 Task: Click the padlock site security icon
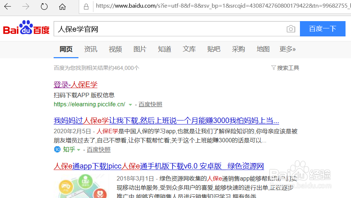click(86, 7)
